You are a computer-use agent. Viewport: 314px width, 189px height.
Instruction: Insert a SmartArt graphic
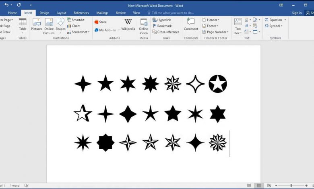[76, 20]
